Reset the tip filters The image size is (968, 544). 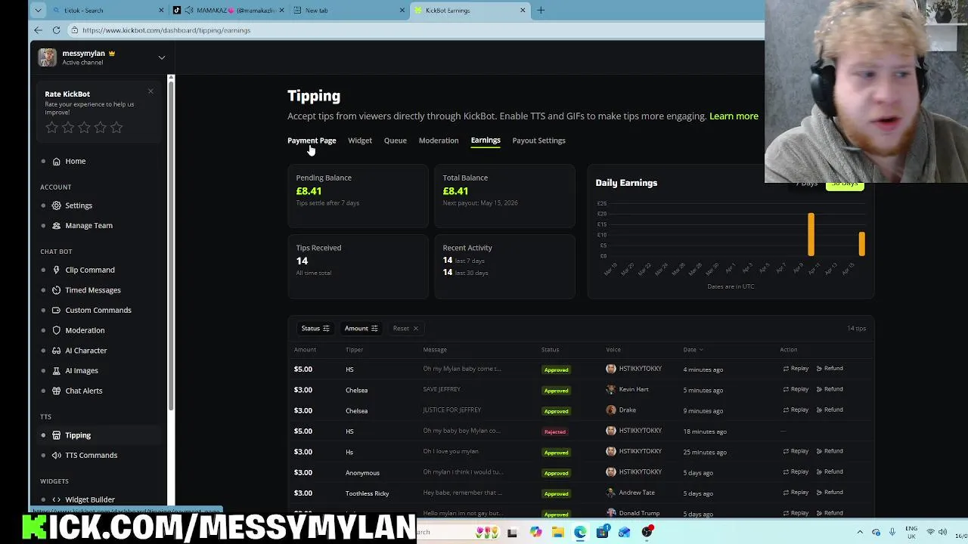point(405,329)
